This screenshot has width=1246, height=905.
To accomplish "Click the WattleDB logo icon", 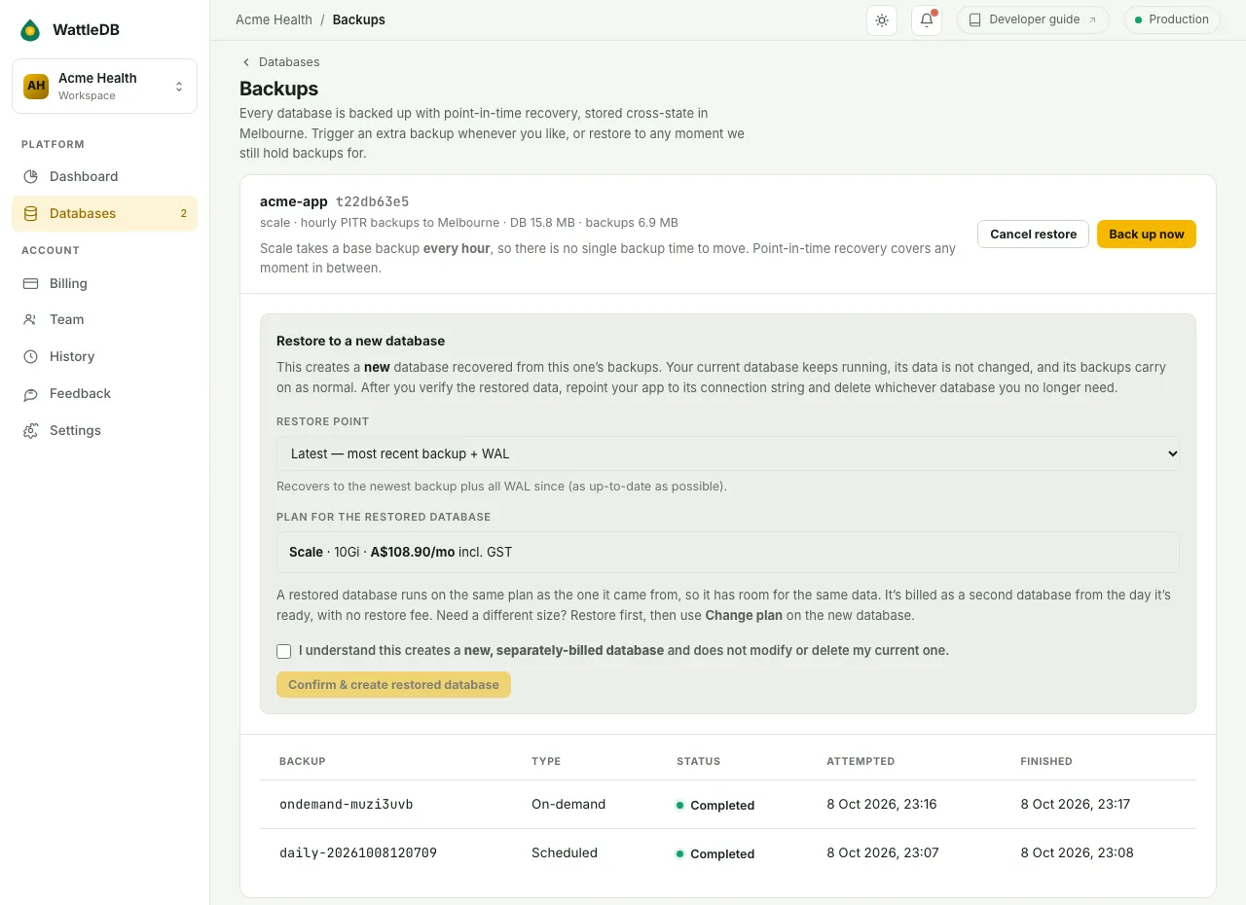I will pos(30,30).
